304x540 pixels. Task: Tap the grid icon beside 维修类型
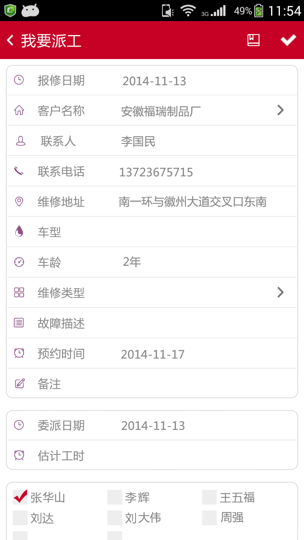pos(19,292)
